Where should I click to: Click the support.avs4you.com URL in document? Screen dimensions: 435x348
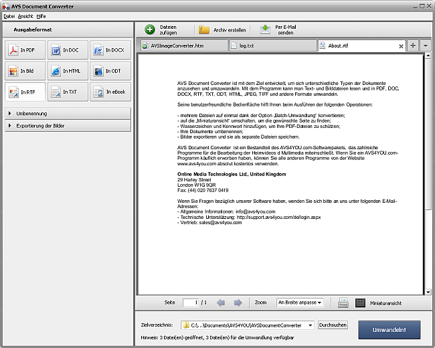click(x=278, y=217)
